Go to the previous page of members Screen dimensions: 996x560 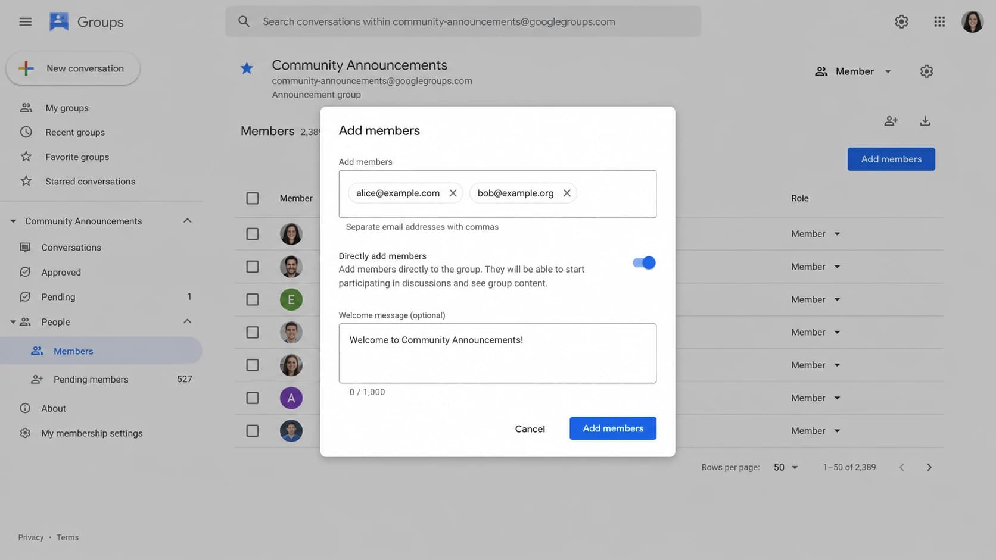901,468
